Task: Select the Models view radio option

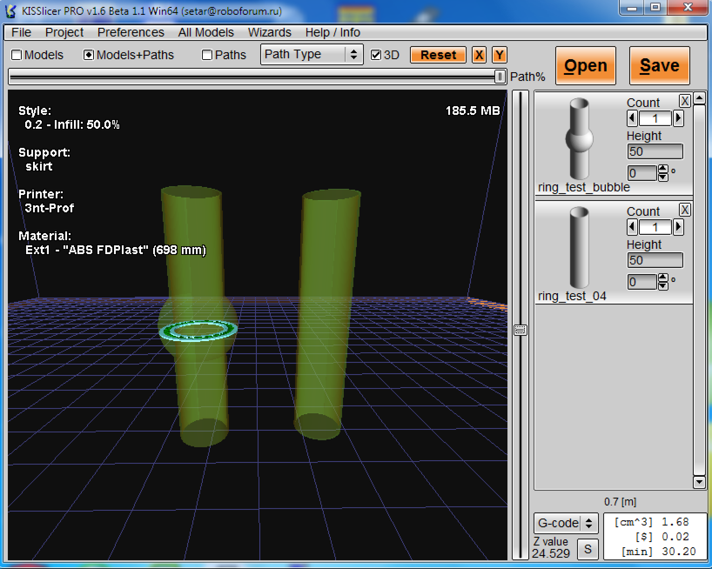Action: 17,55
